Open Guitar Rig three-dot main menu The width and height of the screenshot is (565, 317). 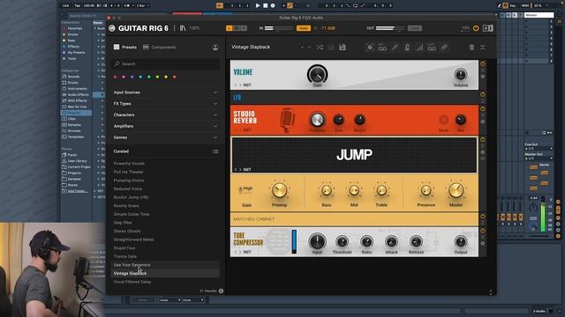click(x=175, y=28)
